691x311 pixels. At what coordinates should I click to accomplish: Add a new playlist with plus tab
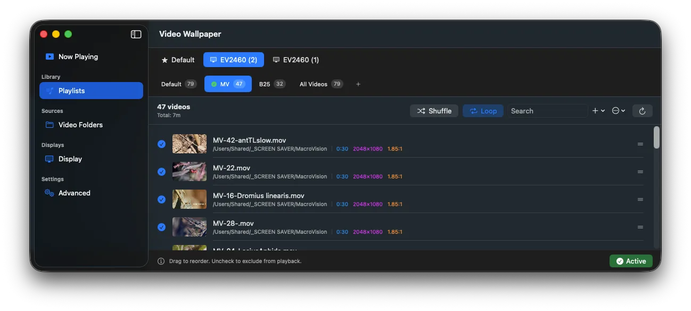(x=358, y=84)
